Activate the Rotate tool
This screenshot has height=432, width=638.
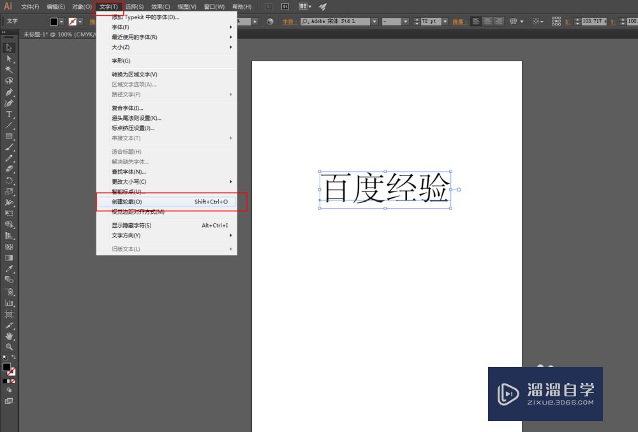[x=9, y=181]
